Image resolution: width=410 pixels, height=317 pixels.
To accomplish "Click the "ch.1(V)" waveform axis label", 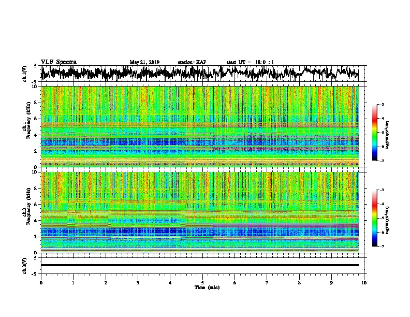I will coord(25,74).
